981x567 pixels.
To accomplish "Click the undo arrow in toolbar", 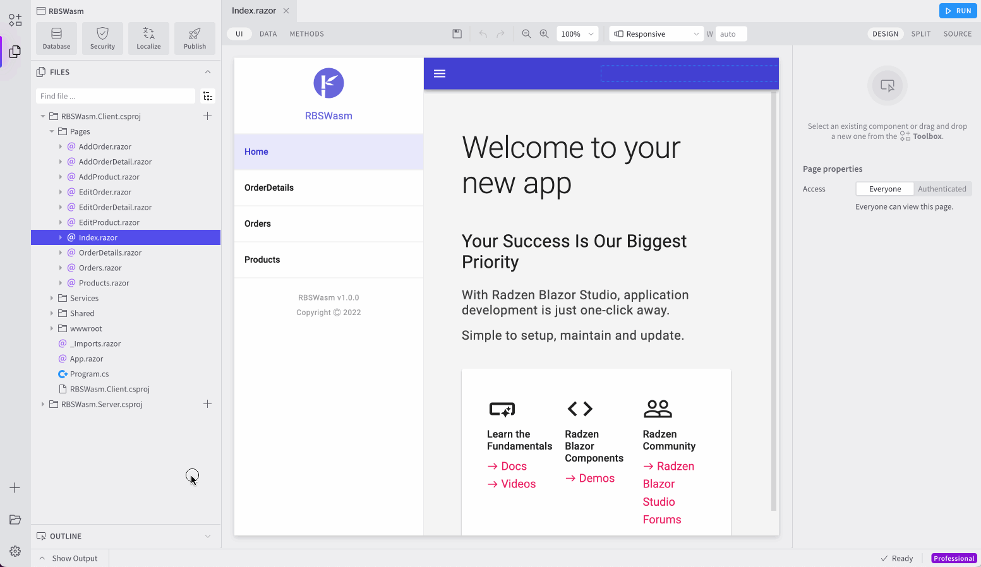I will [483, 34].
